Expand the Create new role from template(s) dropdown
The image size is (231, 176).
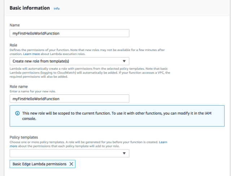(x=69, y=61)
